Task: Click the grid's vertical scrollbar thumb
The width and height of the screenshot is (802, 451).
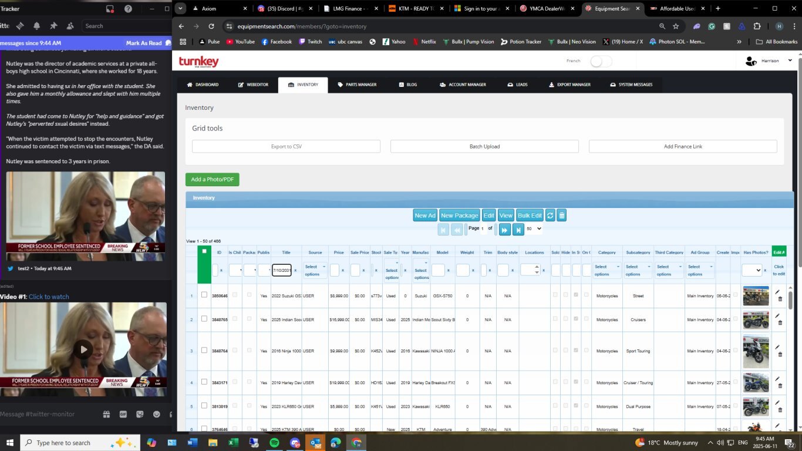Action: (x=790, y=300)
